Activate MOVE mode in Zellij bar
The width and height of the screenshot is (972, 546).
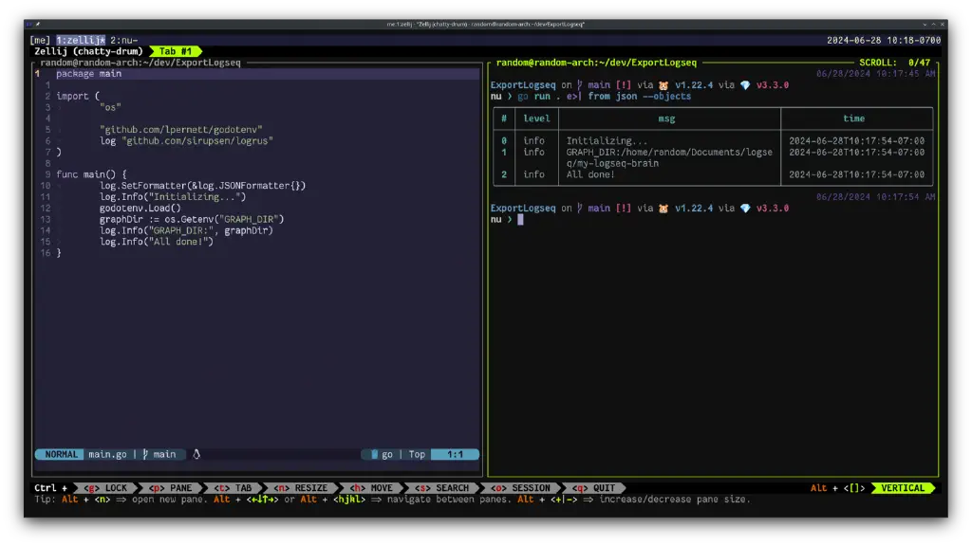coord(371,488)
